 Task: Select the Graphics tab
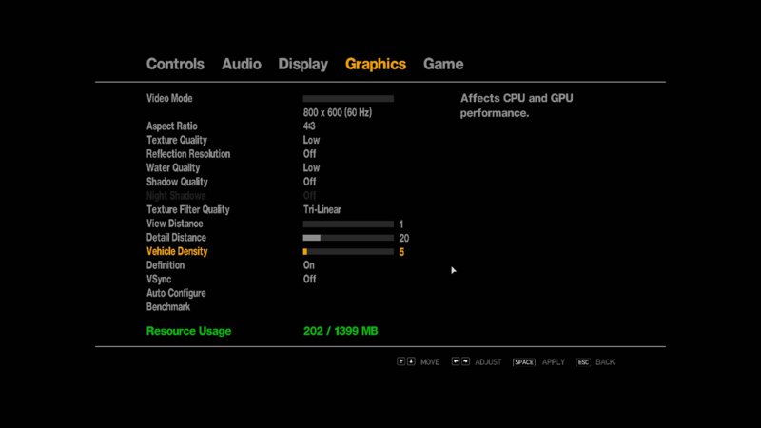[375, 64]
